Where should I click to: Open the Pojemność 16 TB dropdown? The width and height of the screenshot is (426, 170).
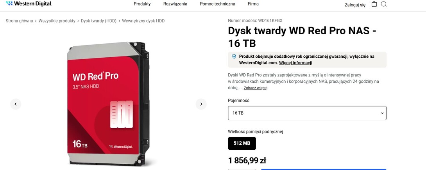[x=307, y=113]
